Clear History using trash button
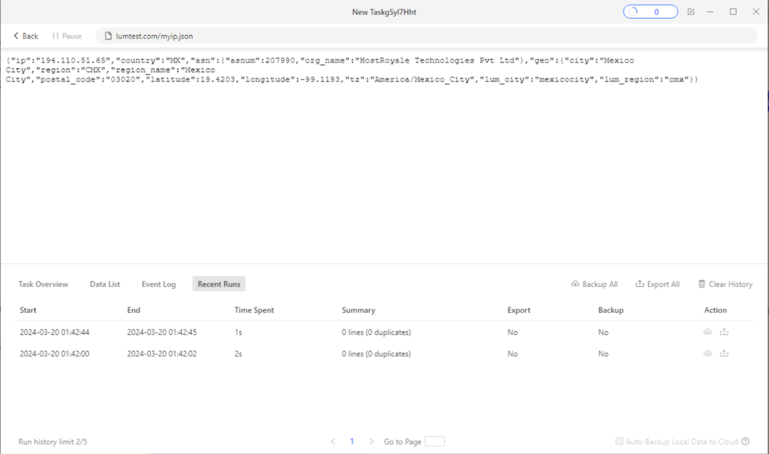 click(725, 284)
